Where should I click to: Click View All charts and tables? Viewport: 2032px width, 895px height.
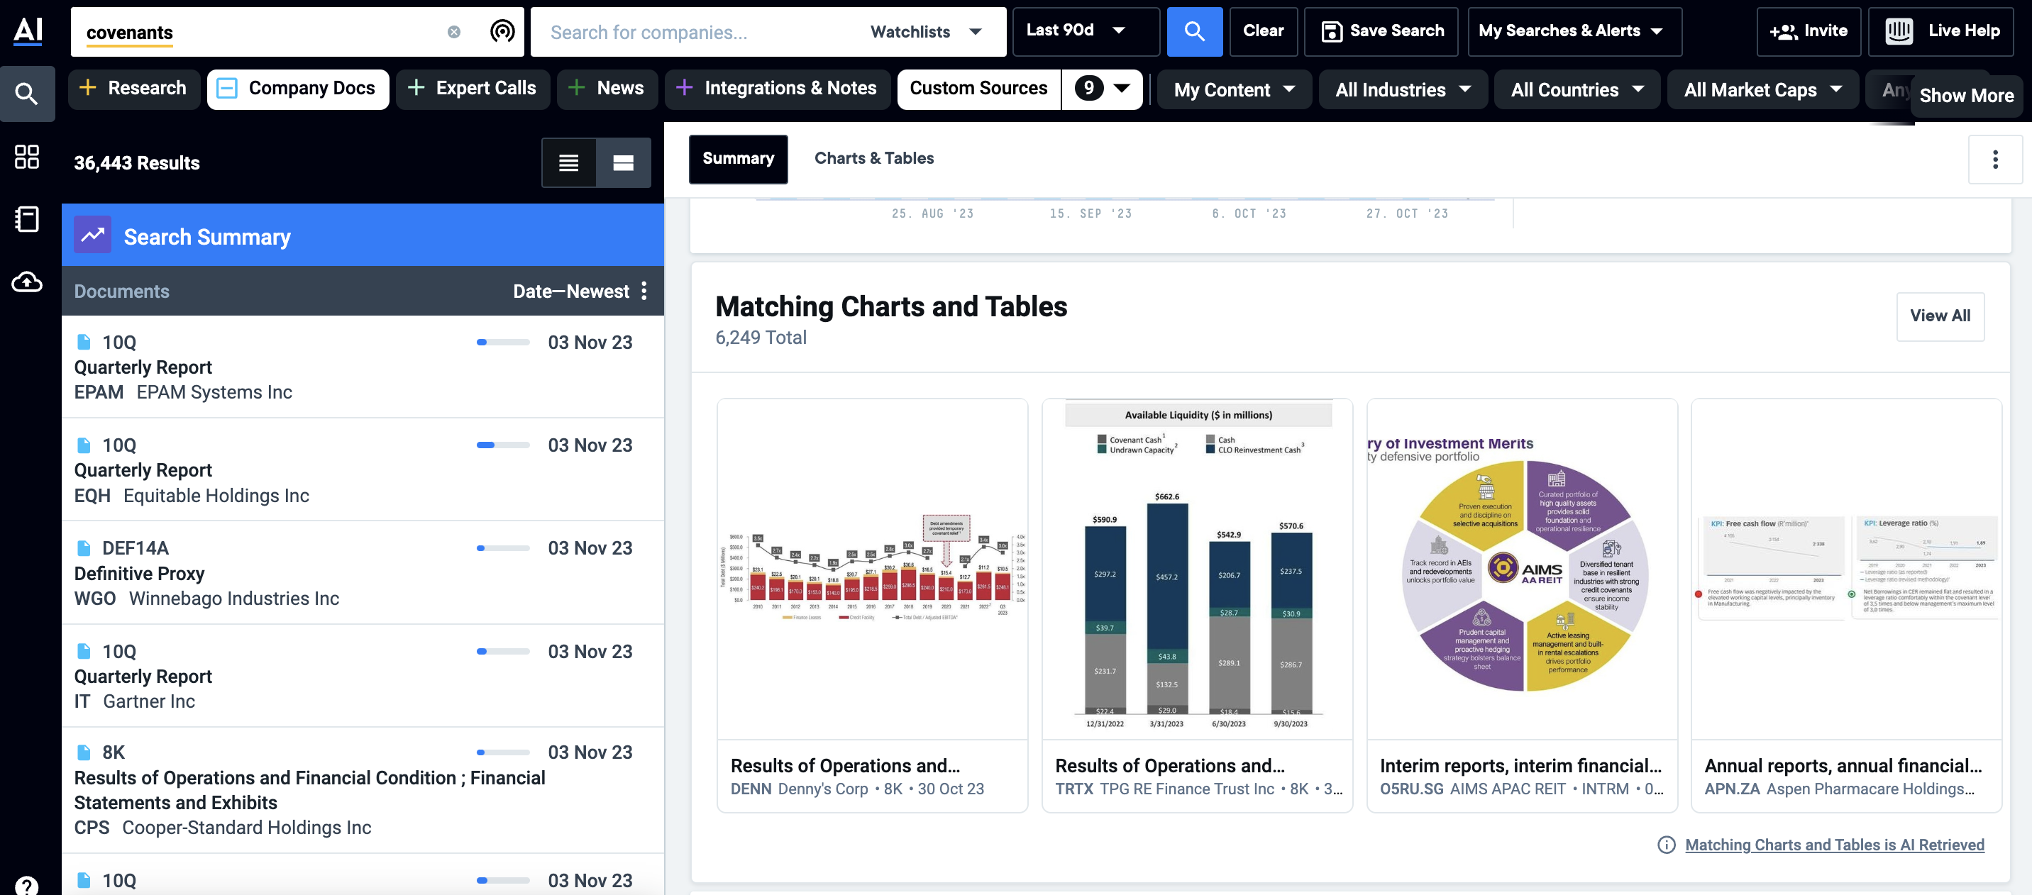1940,316
